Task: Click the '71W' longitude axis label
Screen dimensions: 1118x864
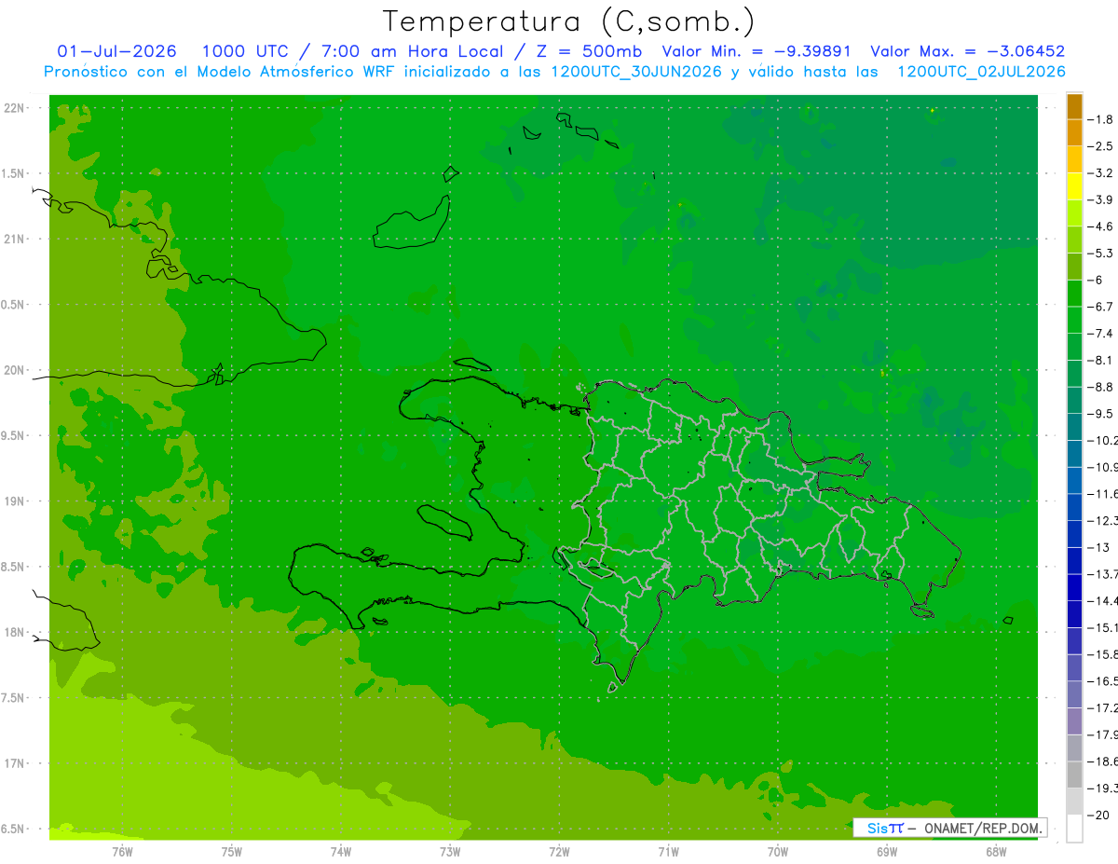Action: pyautogui.click(x=668, y=852)
